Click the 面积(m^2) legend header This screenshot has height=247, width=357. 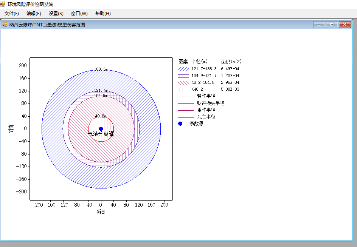[231, 62]
